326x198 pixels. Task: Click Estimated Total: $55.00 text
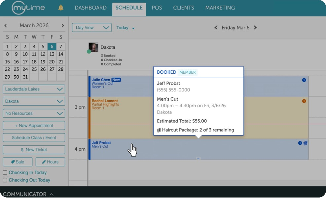182,121
